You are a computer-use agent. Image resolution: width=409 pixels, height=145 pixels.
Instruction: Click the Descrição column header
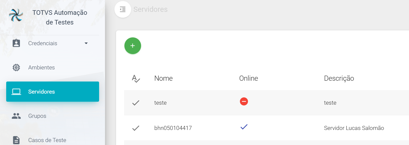tap(339, 78)
